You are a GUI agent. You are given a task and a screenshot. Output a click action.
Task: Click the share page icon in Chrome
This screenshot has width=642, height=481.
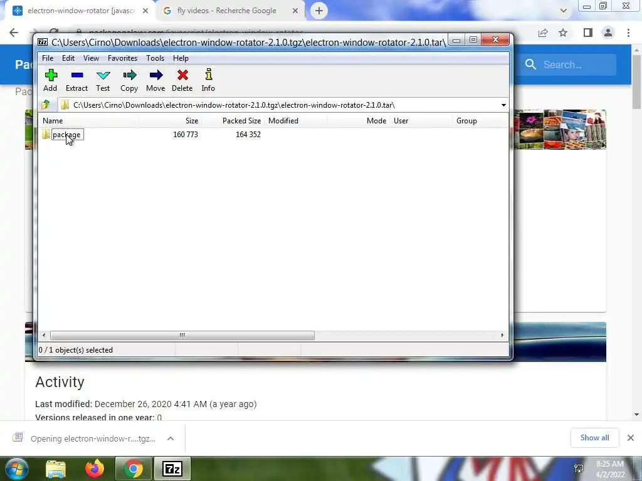coord(543,33)
